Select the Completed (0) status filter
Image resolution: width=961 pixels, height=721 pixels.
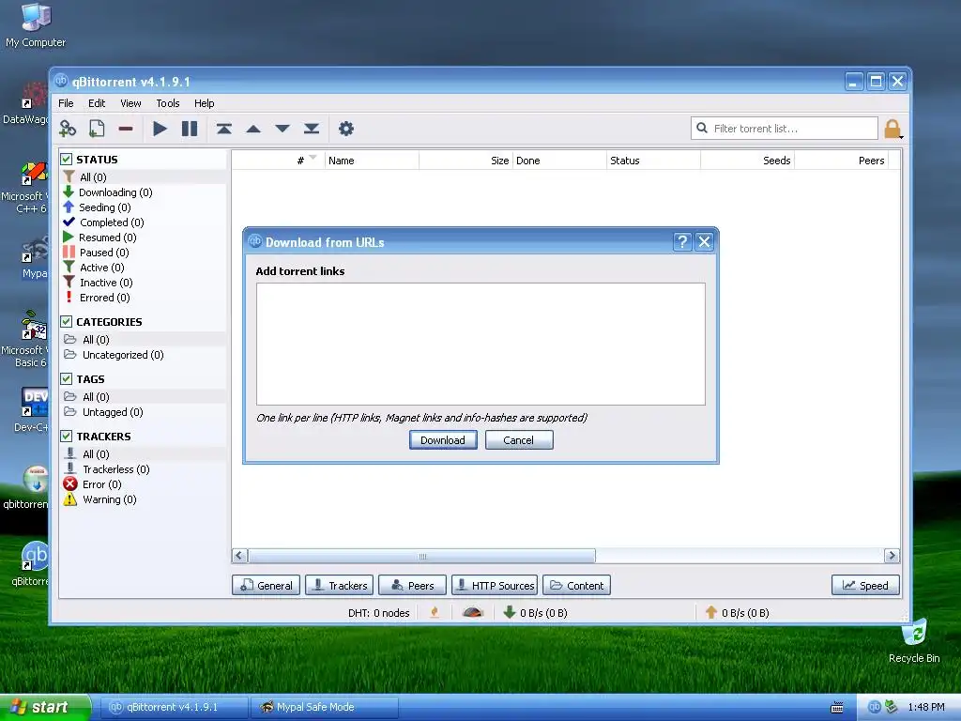tap(112, 222)
